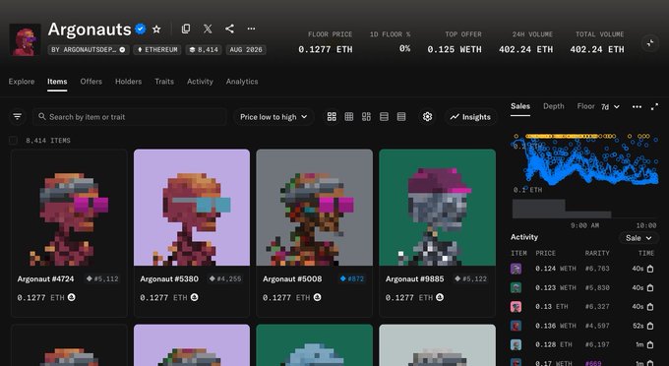Select the dense table view icon
The height and width of the screenshot is (366, 669).
(401, 116)
